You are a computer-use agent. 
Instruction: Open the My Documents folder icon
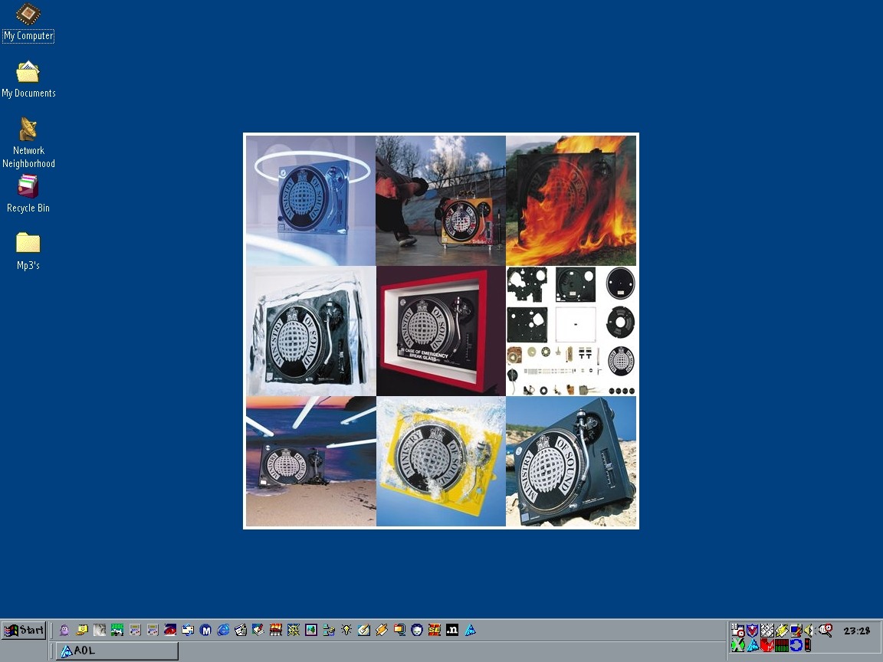(x=28, y=73)
